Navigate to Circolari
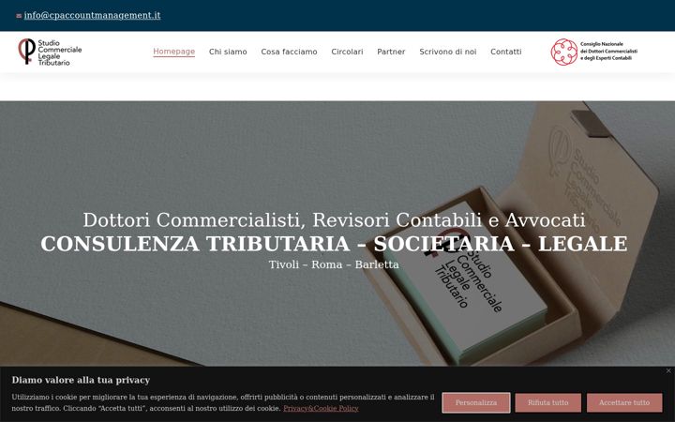Viewport: 675px width, 422px height. (x=347, y=52)
